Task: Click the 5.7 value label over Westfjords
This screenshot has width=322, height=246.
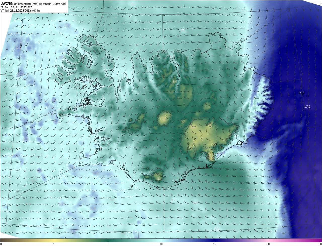Action: pyautogui.click(x=77, y=63)
